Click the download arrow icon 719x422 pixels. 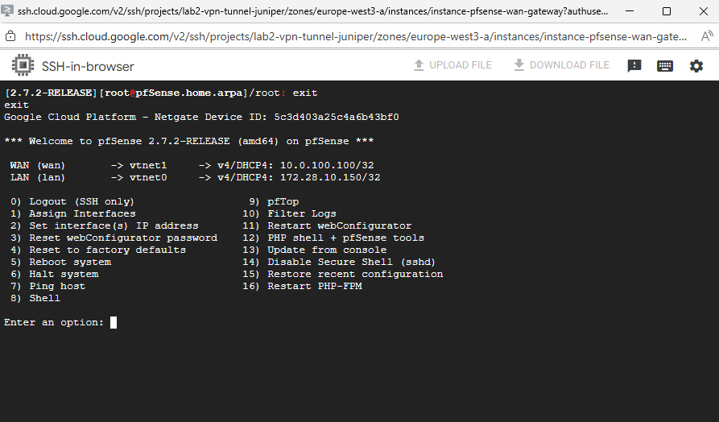[x=519, y=65]
